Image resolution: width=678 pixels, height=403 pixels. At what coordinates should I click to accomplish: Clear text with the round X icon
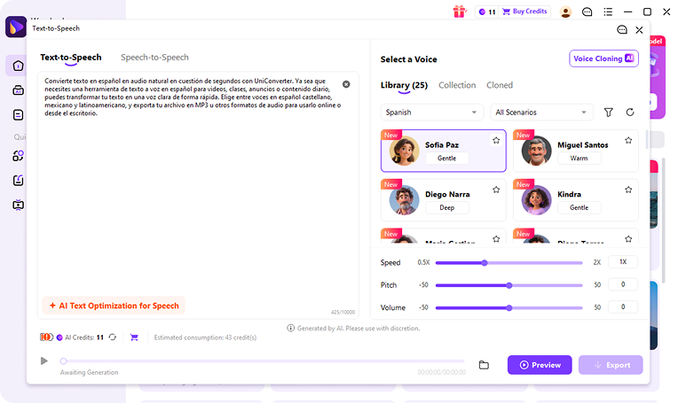(346, 84)
